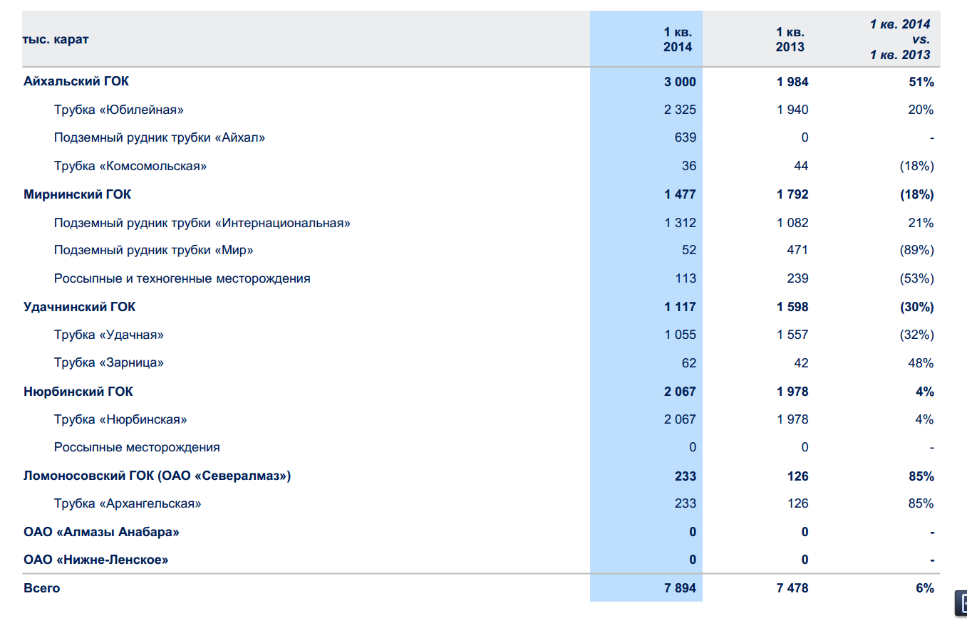
Task: Select the Трубка «Удачная» row label
Action: [109, 335]
